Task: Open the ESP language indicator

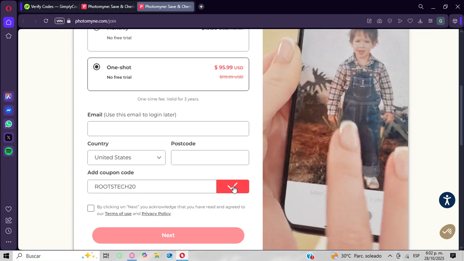Action: 416,256
